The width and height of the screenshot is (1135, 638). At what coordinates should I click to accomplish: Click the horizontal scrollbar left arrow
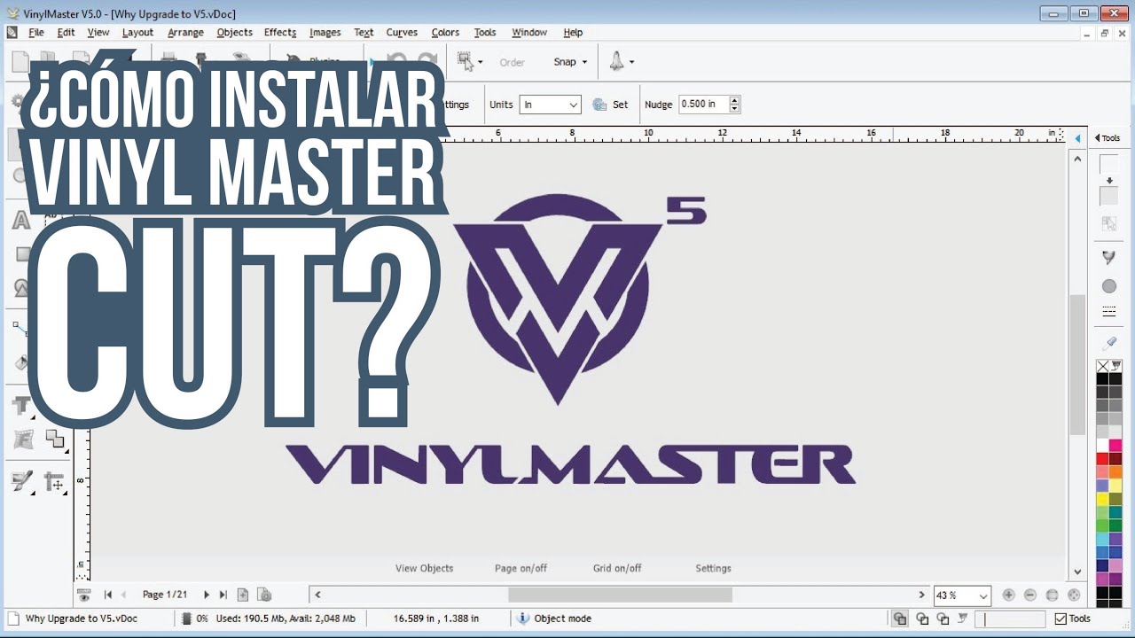click(317, 595)
